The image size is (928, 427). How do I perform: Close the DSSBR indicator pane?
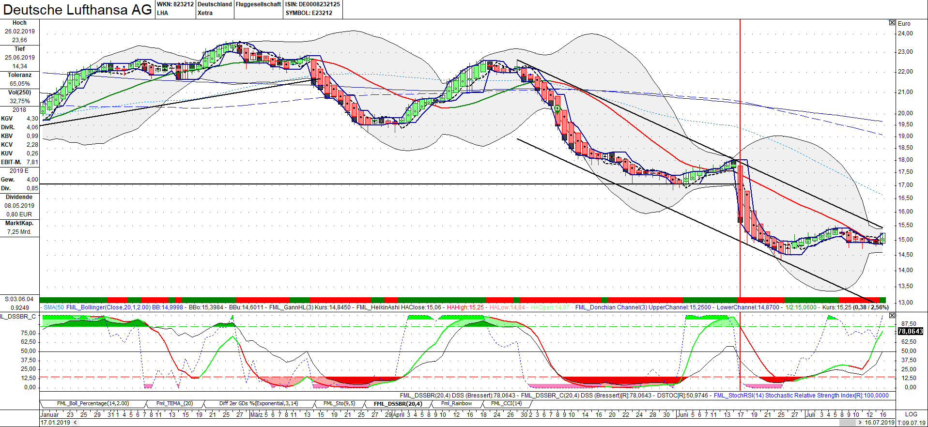click(x=892, y=316)
